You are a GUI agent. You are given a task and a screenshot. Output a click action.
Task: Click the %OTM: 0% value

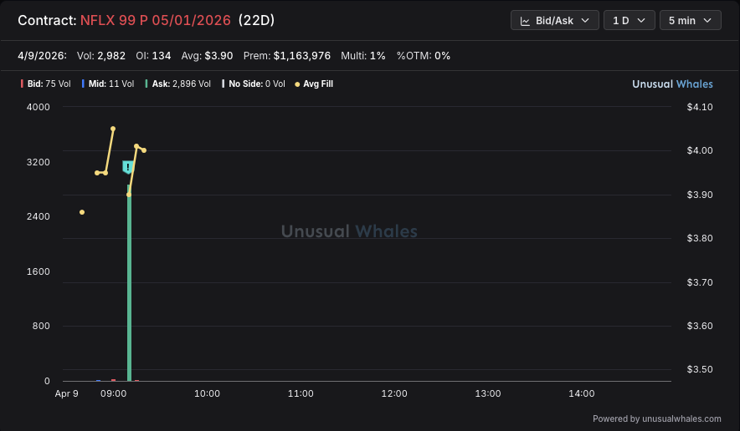424,56
